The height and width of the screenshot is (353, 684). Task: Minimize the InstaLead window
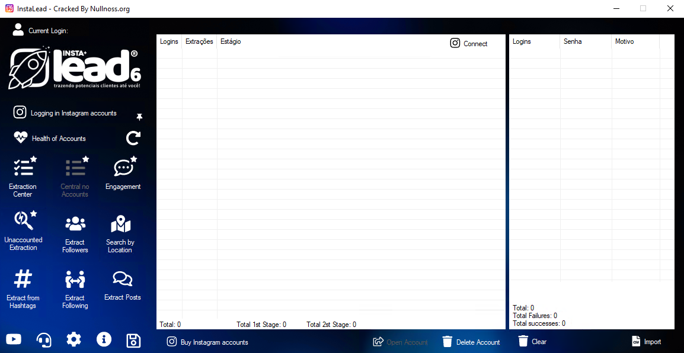[x=616, y=8]
